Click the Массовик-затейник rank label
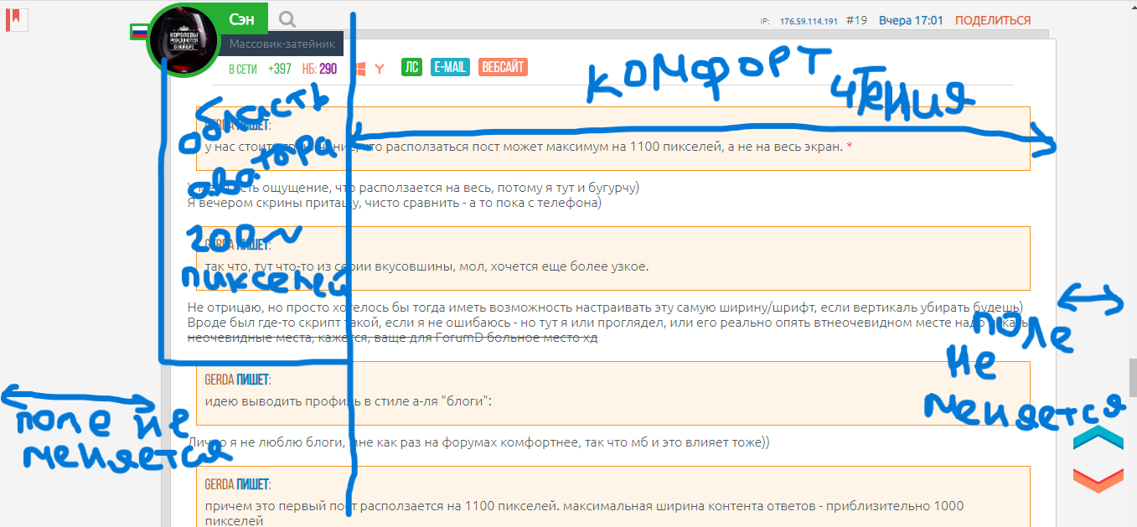 282,44
